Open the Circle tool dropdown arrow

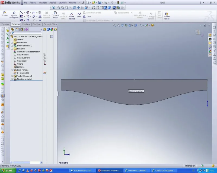(31, 13)
